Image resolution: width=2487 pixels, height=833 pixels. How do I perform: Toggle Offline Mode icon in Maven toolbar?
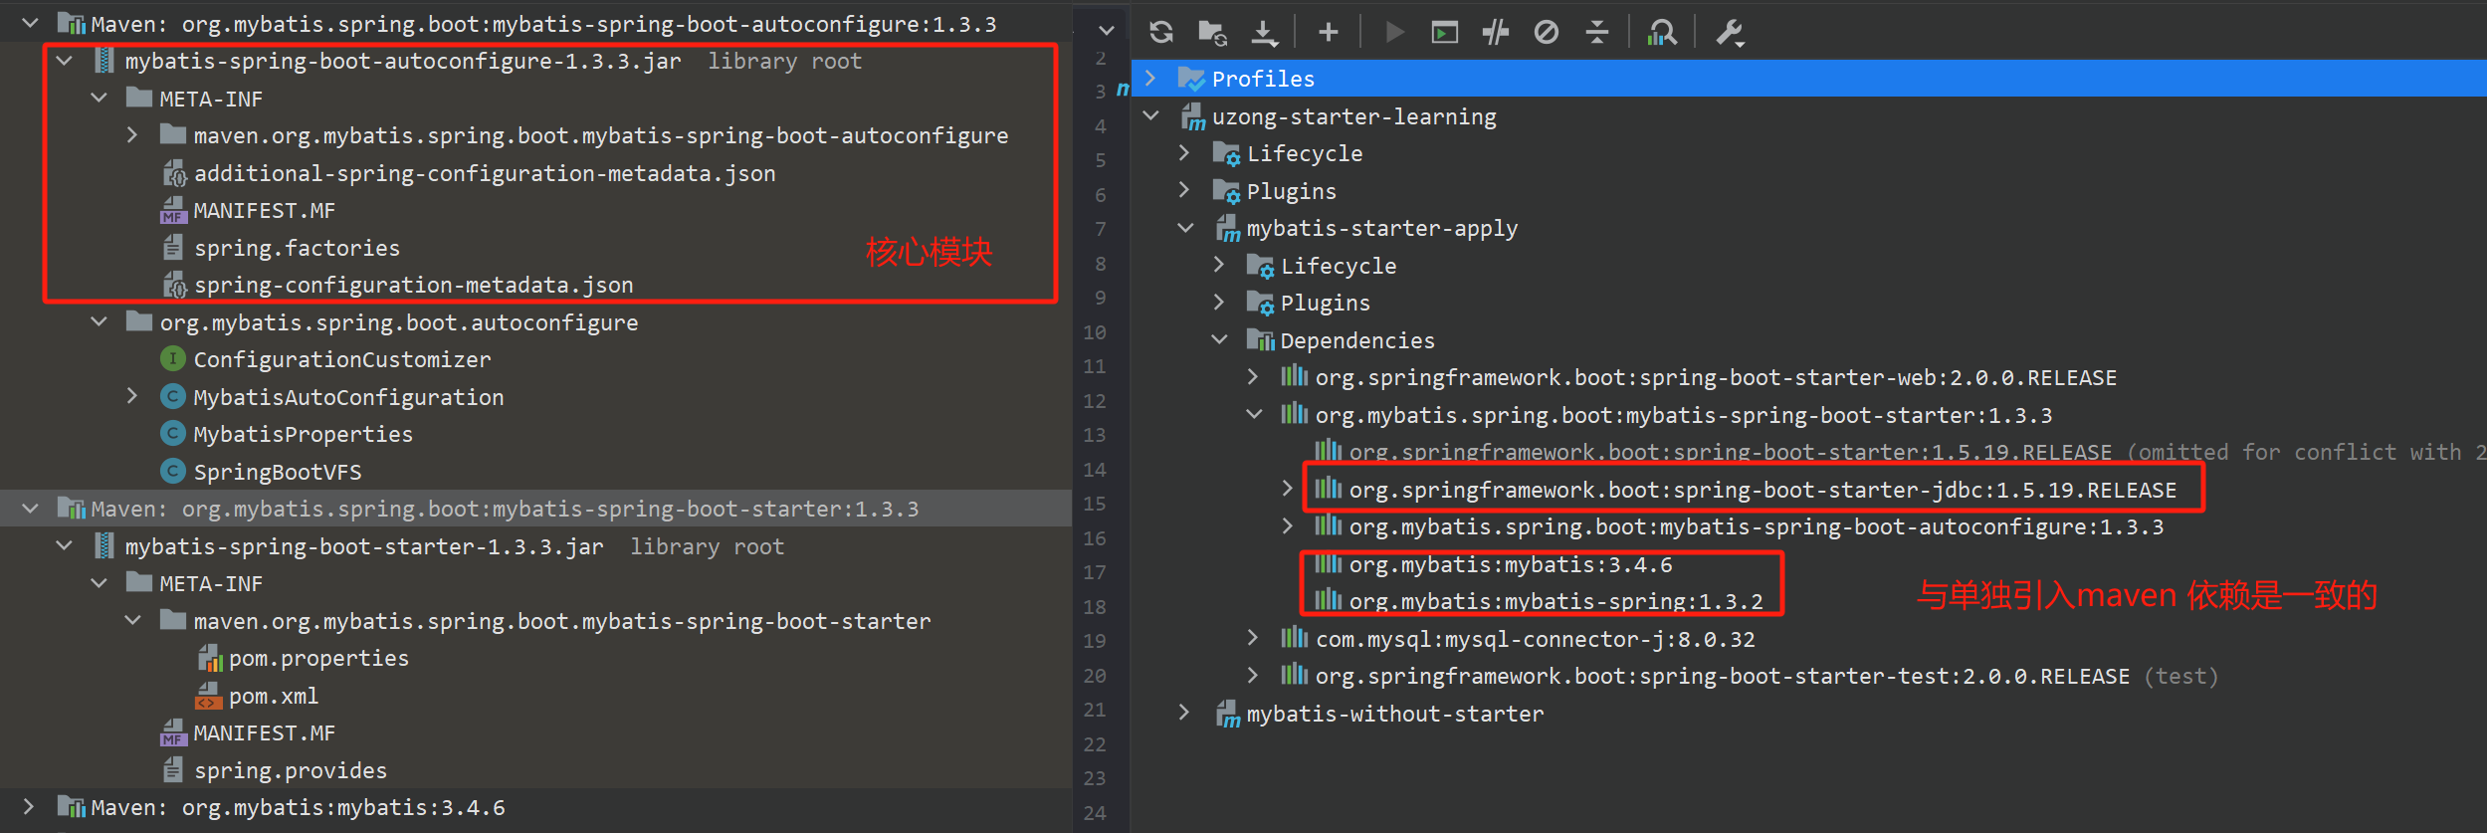pyautogui.click(x=1495, y=33)
